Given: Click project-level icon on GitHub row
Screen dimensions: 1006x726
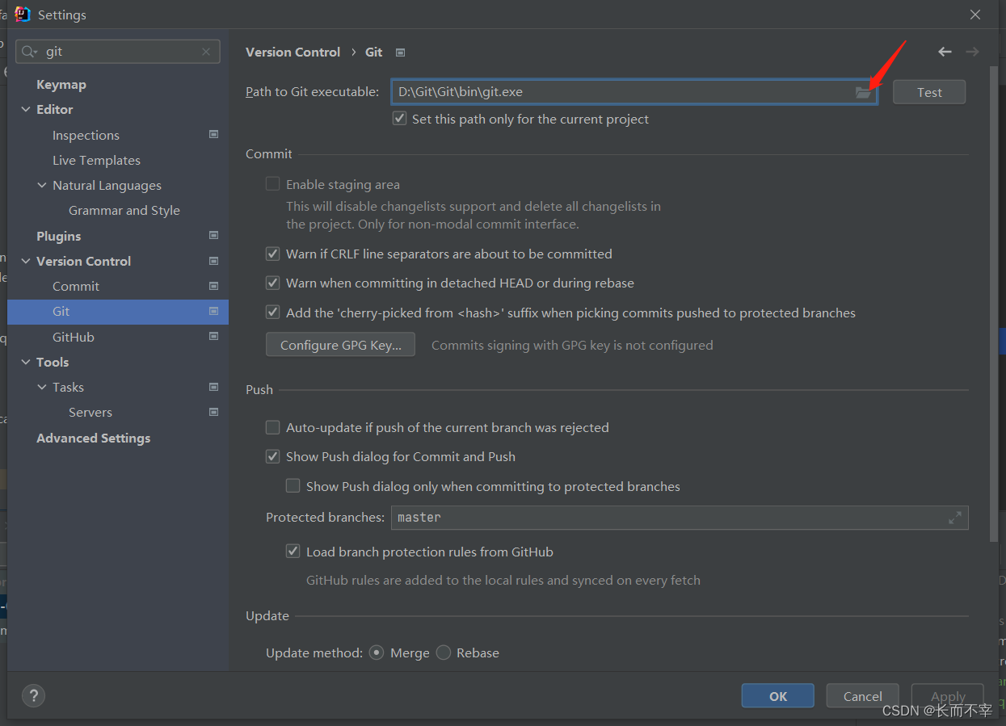Looking at the screenshot, I should tap(213, 336).
